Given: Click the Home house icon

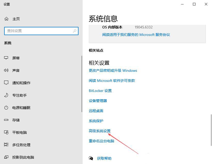Looking at the screenshot, I should (6, 19).
